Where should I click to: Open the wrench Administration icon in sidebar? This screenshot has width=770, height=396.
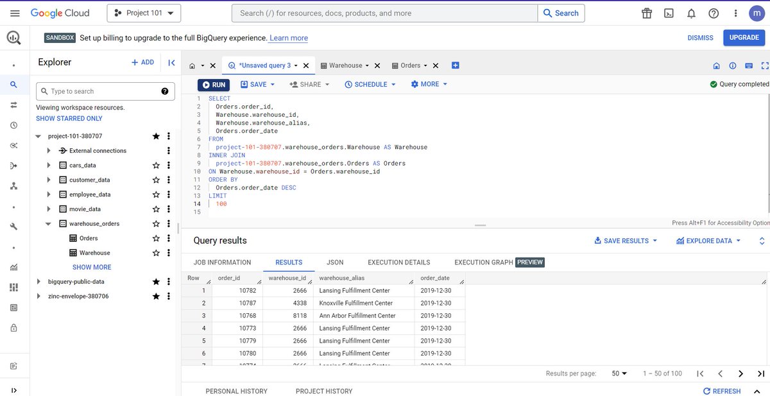[13, 227]
